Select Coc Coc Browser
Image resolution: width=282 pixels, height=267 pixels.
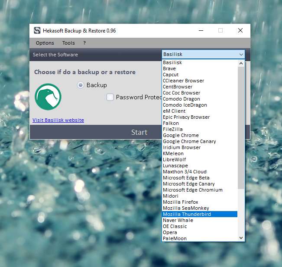pos(200,93)
